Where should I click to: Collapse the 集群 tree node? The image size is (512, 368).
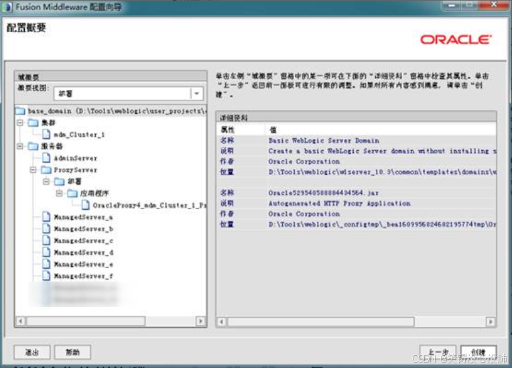(20, 123)
